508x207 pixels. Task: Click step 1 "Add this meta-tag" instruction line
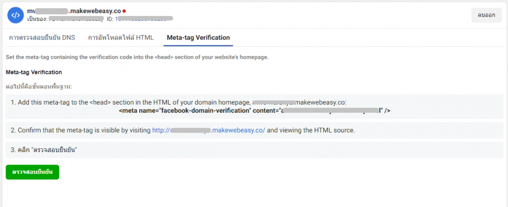[178, 102]
